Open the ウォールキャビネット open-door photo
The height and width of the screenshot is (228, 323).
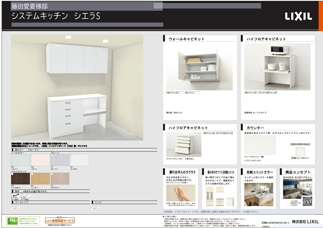(x=199, y=67)
